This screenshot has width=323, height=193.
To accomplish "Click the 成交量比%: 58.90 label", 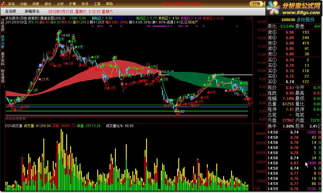I will 120,126.
